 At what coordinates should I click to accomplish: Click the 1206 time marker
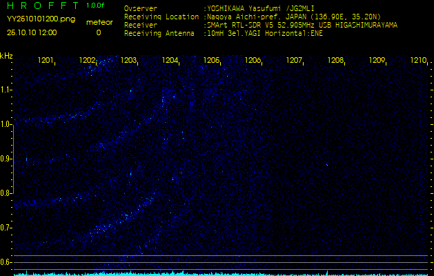253,60
